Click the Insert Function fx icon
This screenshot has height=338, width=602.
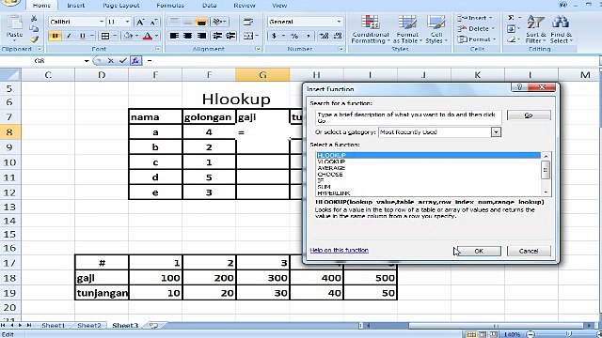[x=135, y=60]
